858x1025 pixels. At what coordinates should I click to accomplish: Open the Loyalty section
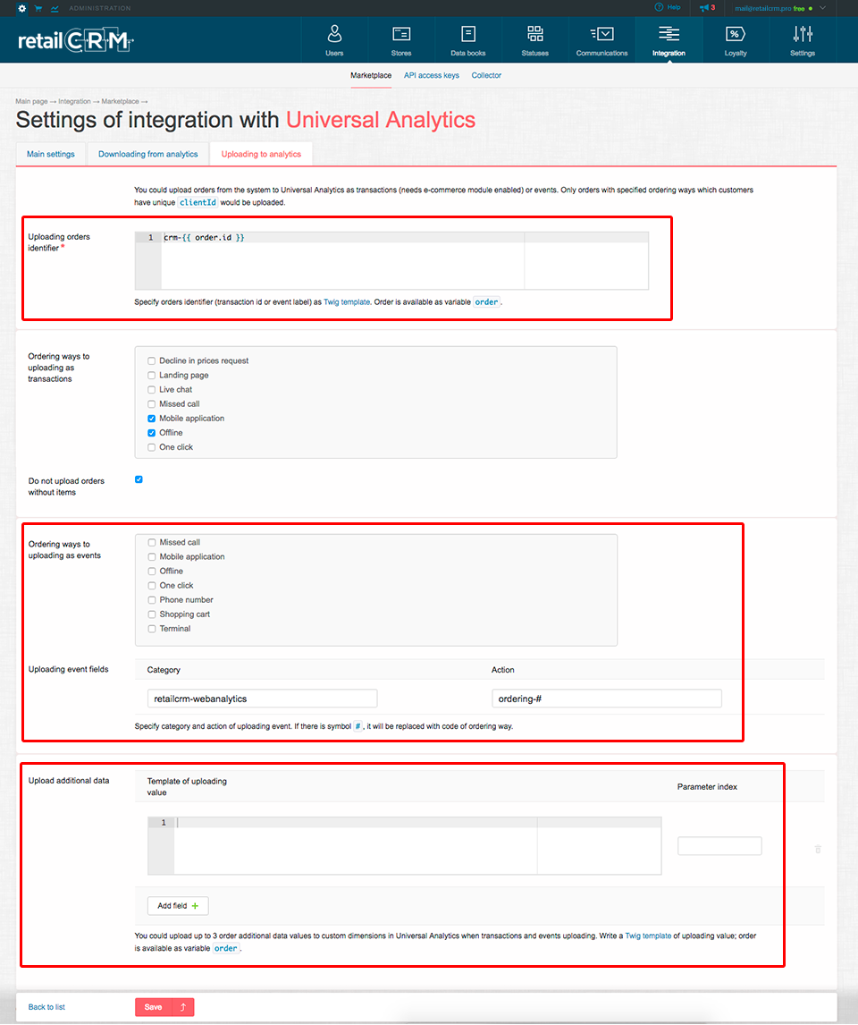pos(736,40)
